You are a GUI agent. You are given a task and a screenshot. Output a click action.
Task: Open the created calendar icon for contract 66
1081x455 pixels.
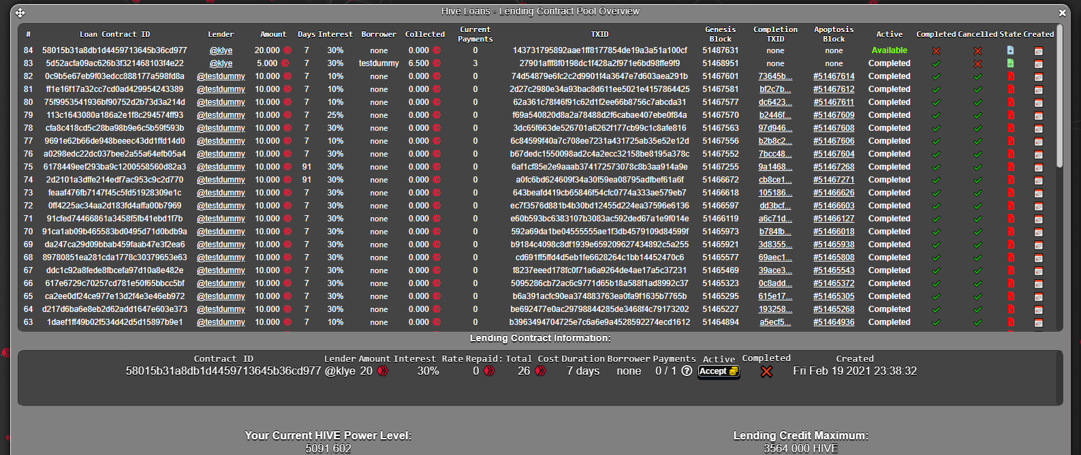[x=1038, y=283]
